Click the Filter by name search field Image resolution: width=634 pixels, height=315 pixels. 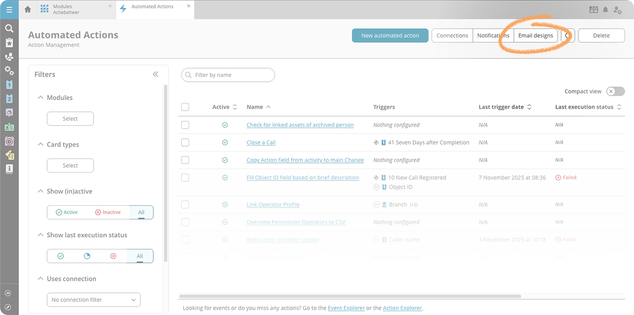pyautogui.click(x=228, y=75)
